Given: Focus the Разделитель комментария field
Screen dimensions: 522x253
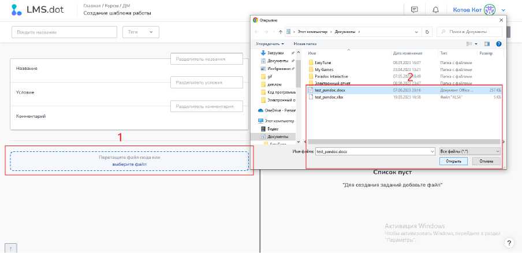Looking at the screenshot, I should [207, 106].
